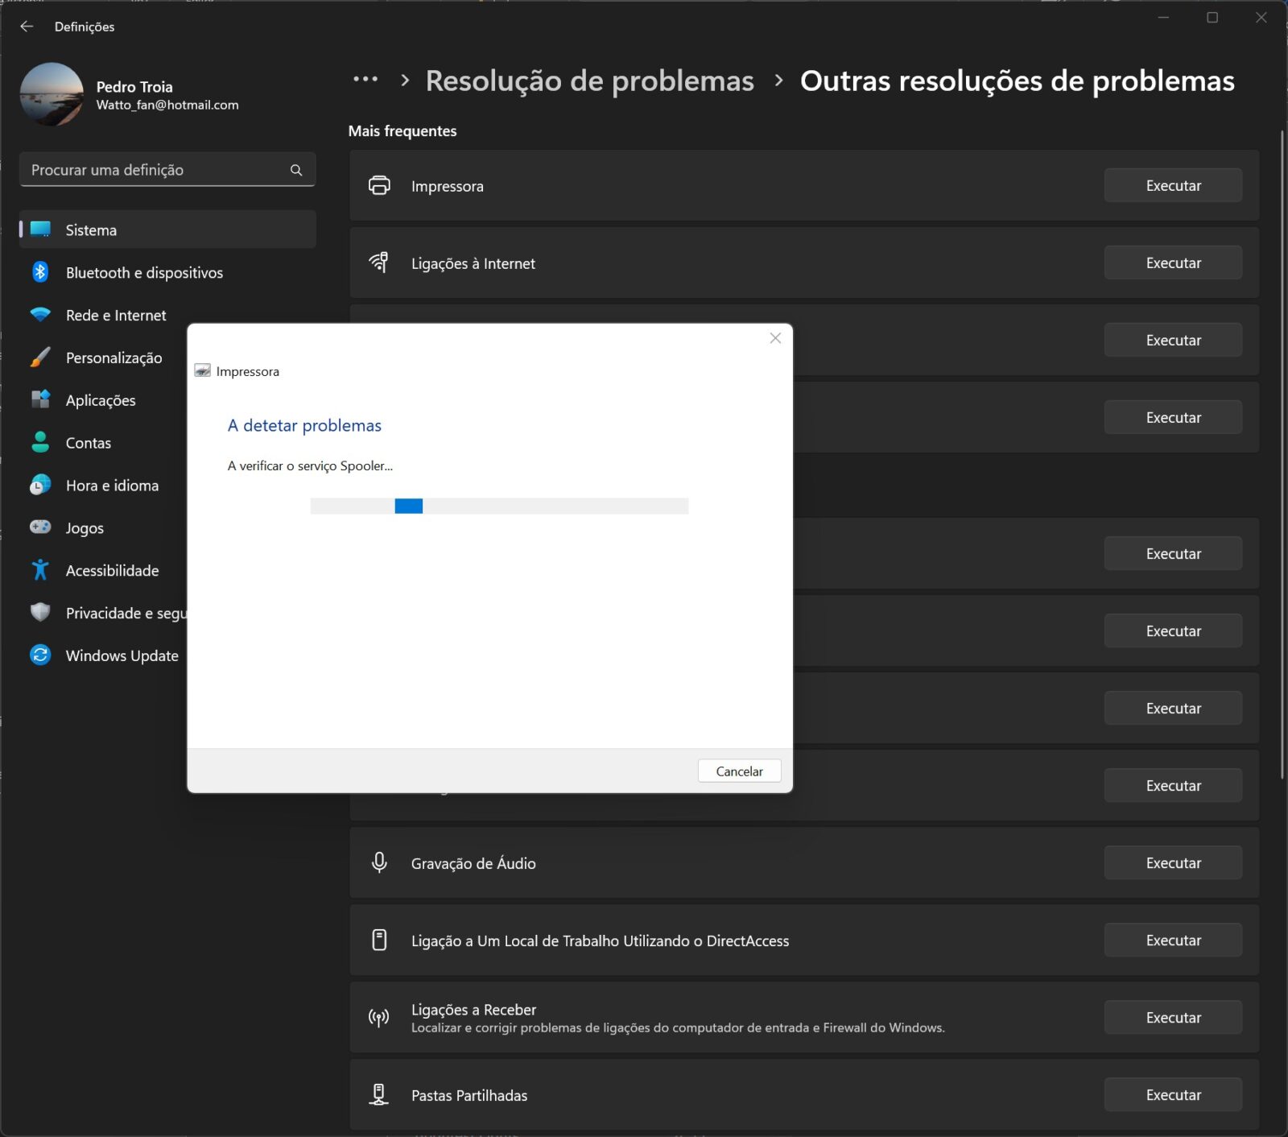The image size is (1288, 1137).
Task: Click the Personalização paintbrush icon
Action: (40, 357)
